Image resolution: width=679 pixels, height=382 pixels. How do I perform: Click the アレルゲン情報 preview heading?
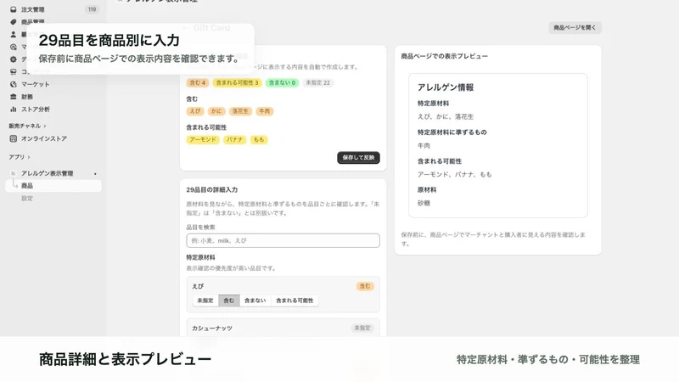click(446, 87)
